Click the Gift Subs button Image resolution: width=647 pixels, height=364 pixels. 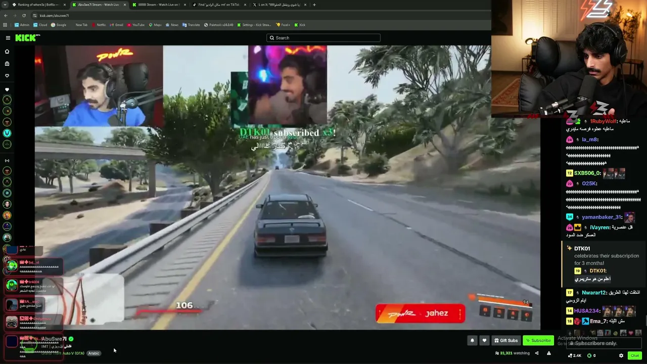click(x=506, y=341)
